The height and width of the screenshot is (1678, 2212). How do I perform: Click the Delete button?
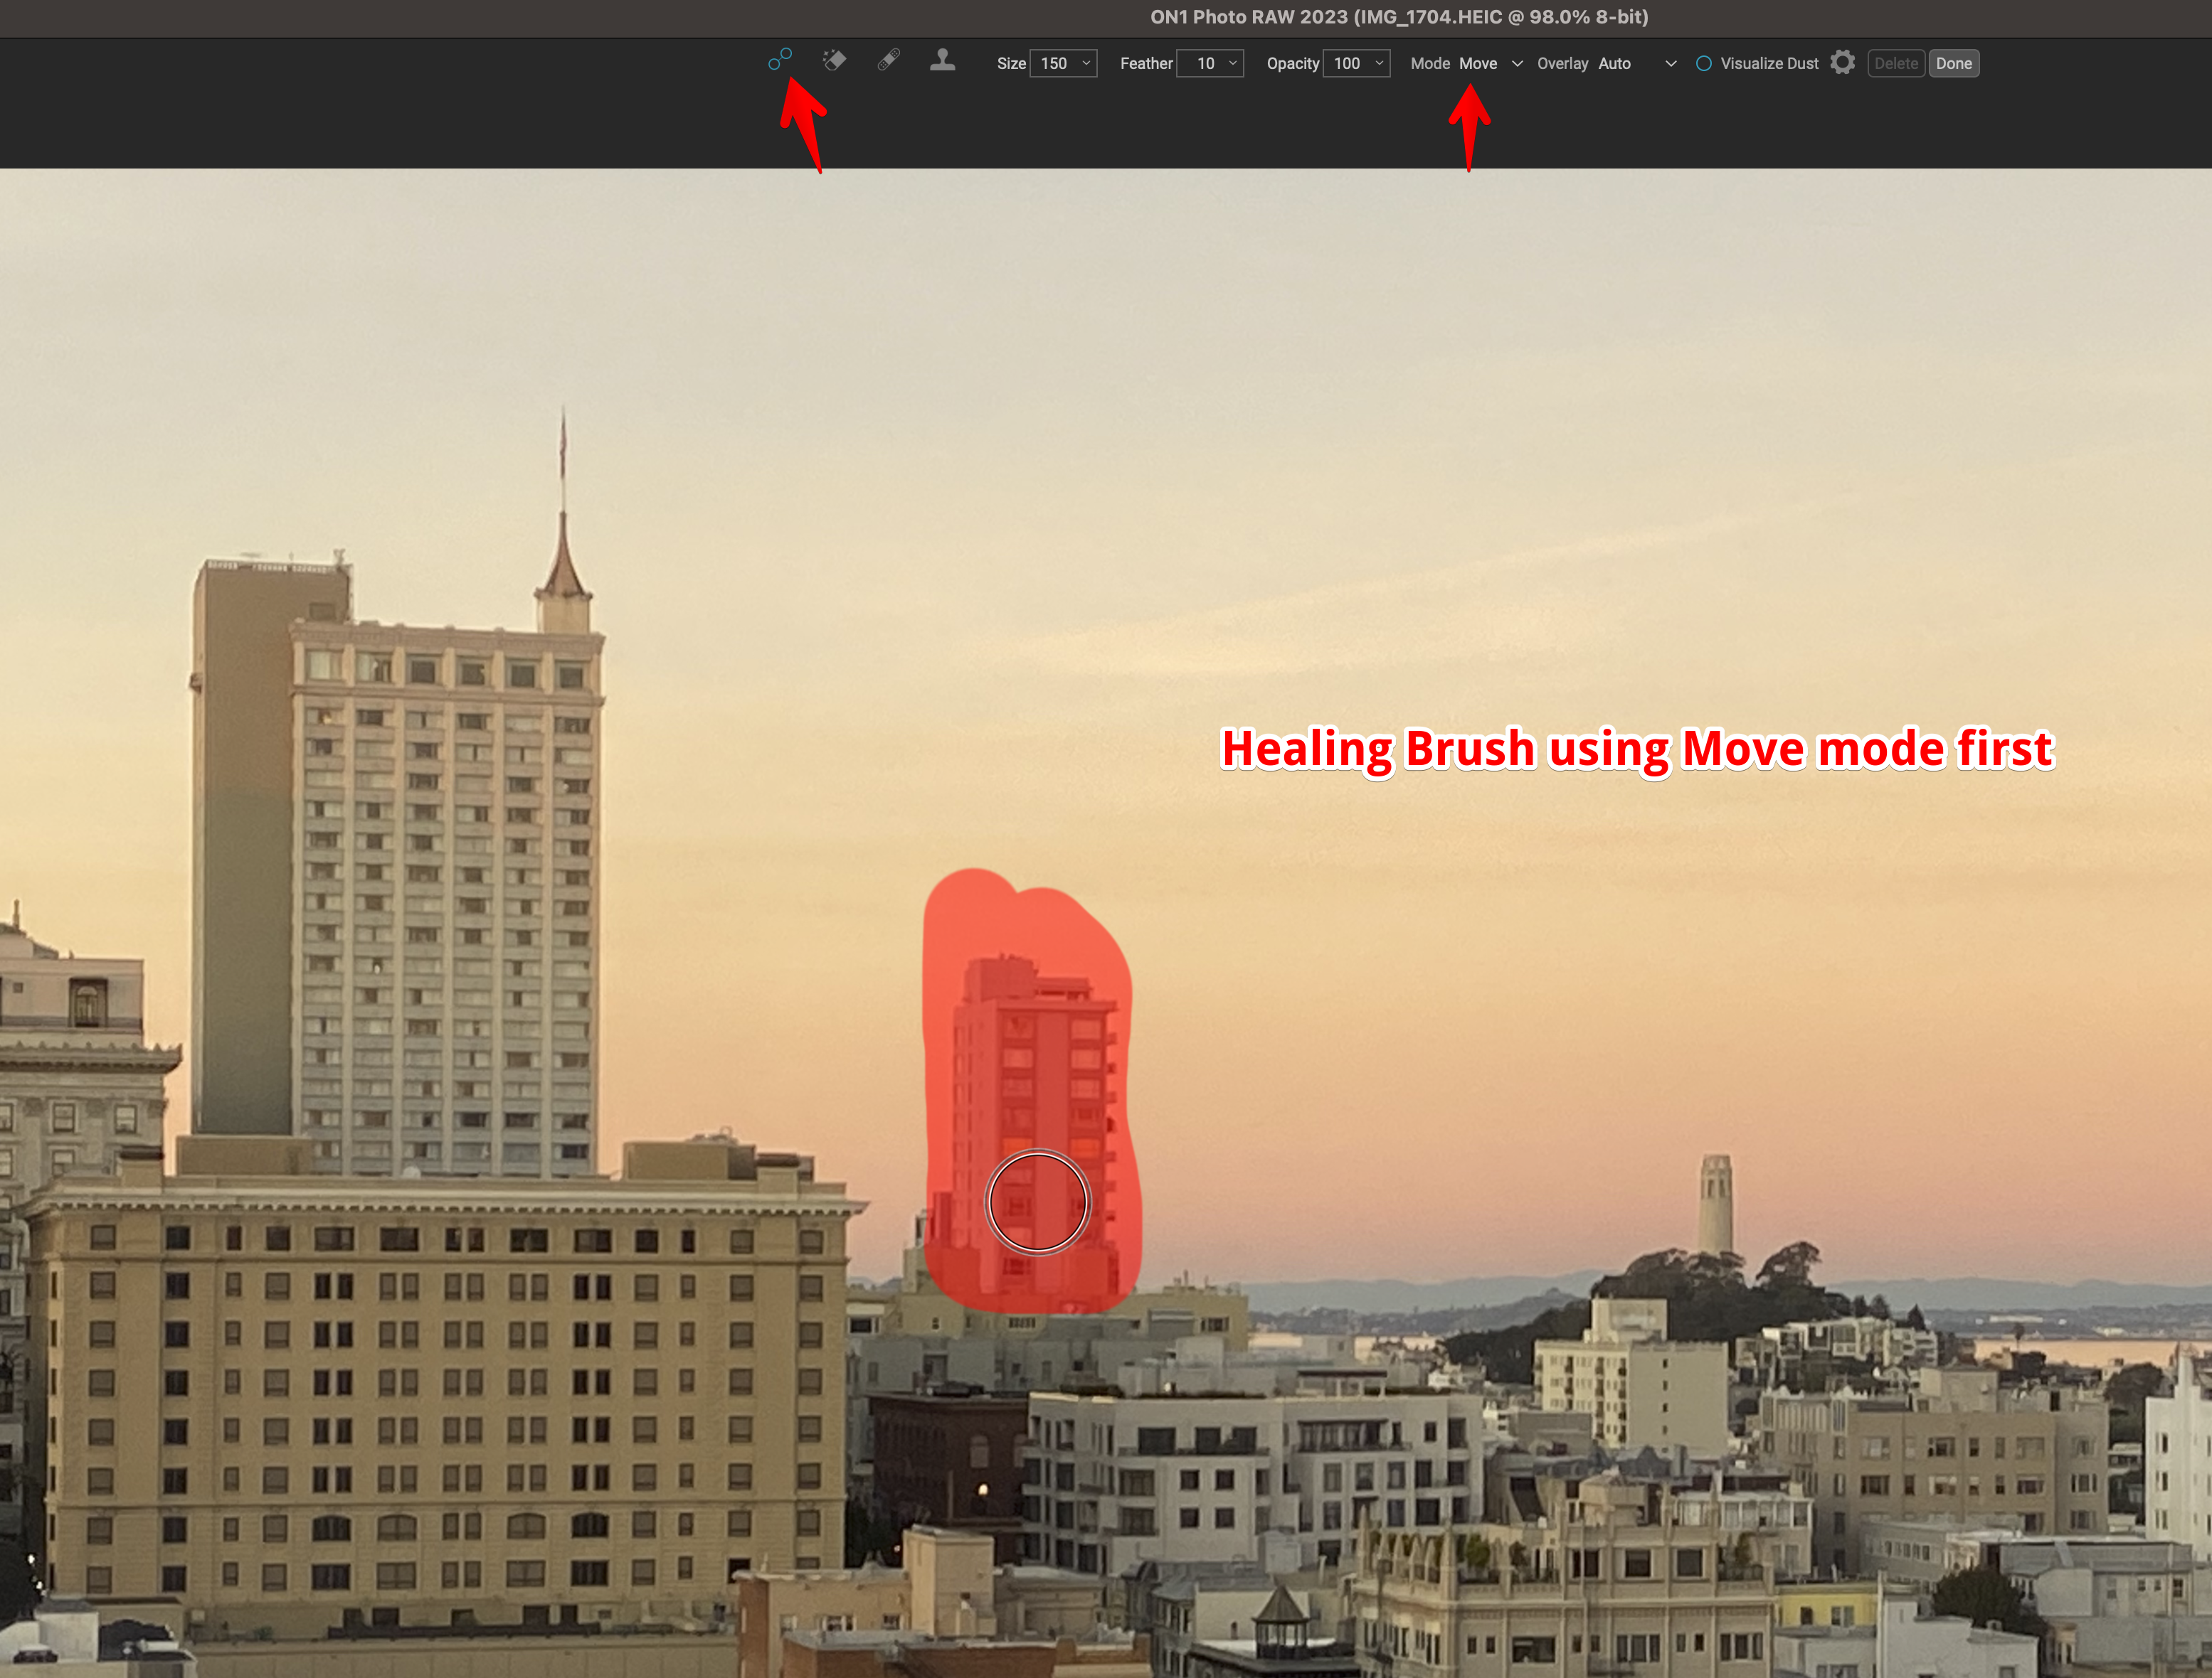tap(1895, 64)
